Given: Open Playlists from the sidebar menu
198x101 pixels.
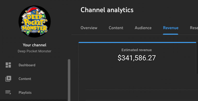Looking at the screenshot, I should (25, 93).
